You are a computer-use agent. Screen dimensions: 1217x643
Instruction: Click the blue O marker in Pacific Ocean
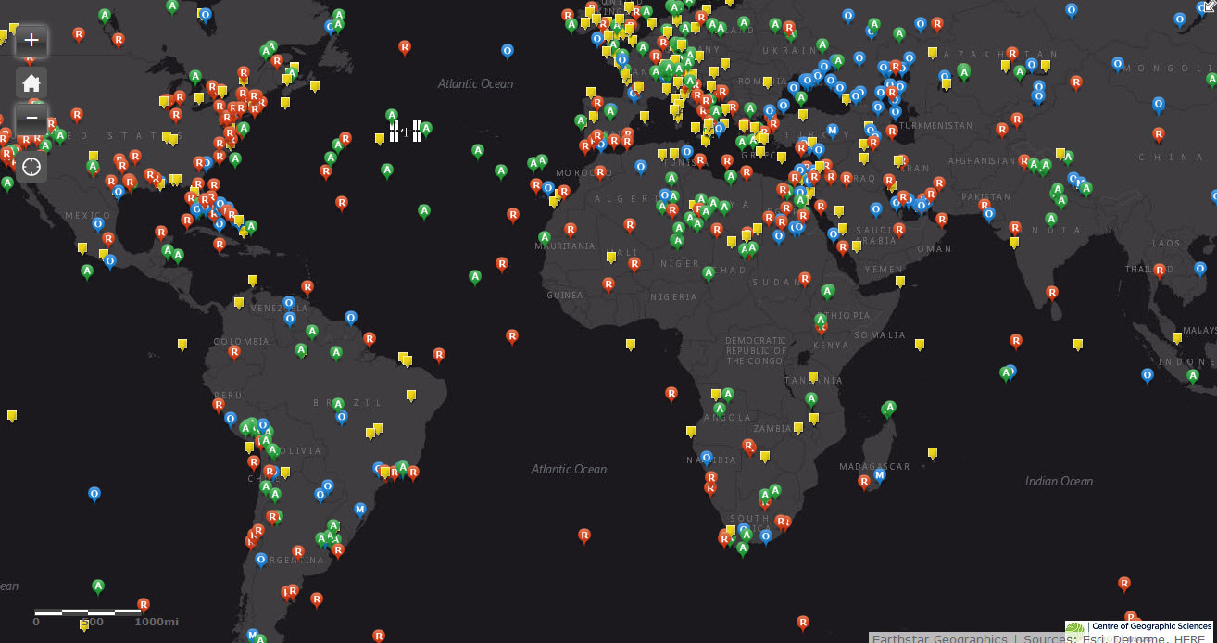pos(94,493)
